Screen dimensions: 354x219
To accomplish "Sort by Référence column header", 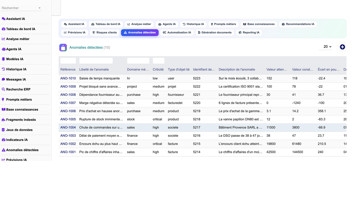I will (68, 70).
